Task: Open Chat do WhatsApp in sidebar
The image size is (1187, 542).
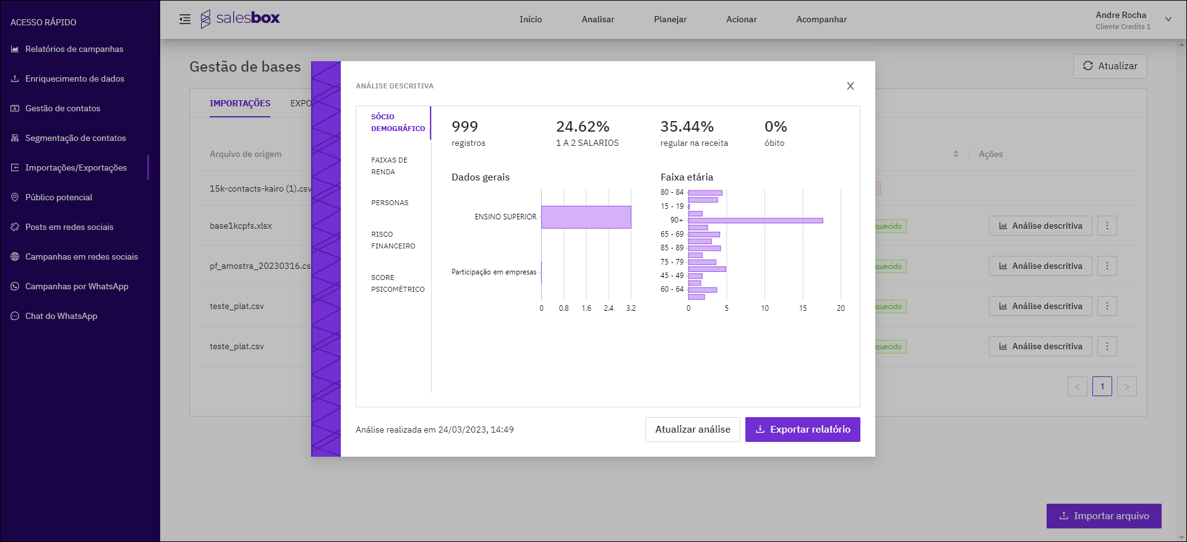Action: (x=61, y=316)
